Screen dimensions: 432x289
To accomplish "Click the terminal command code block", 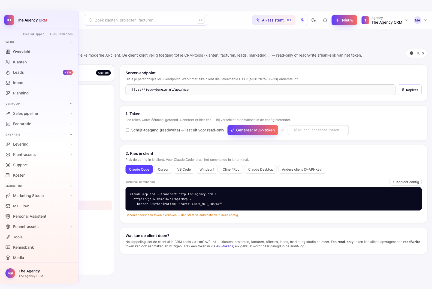I will point(273,199).
